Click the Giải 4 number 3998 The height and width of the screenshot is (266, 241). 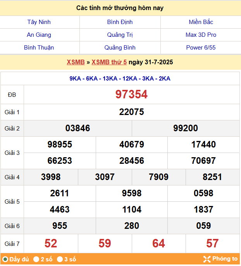pos(51,177)
